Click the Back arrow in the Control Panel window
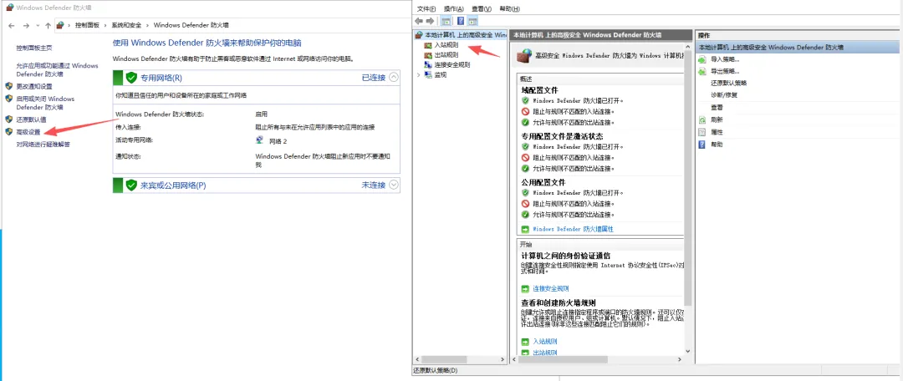903x381 pixels. [12, 25]
